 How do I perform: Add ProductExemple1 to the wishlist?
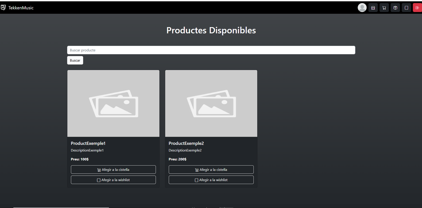[113, 180]
